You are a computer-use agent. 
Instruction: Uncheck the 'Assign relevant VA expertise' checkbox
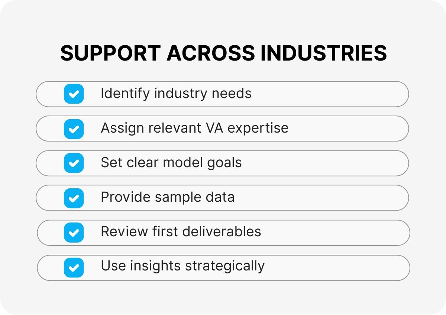click(x=74, y=129)
